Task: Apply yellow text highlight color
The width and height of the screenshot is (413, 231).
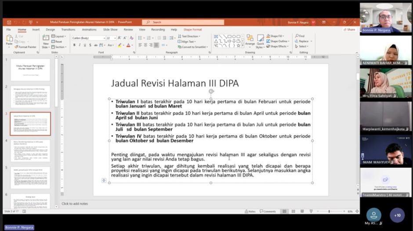Action: click(120, 45)
